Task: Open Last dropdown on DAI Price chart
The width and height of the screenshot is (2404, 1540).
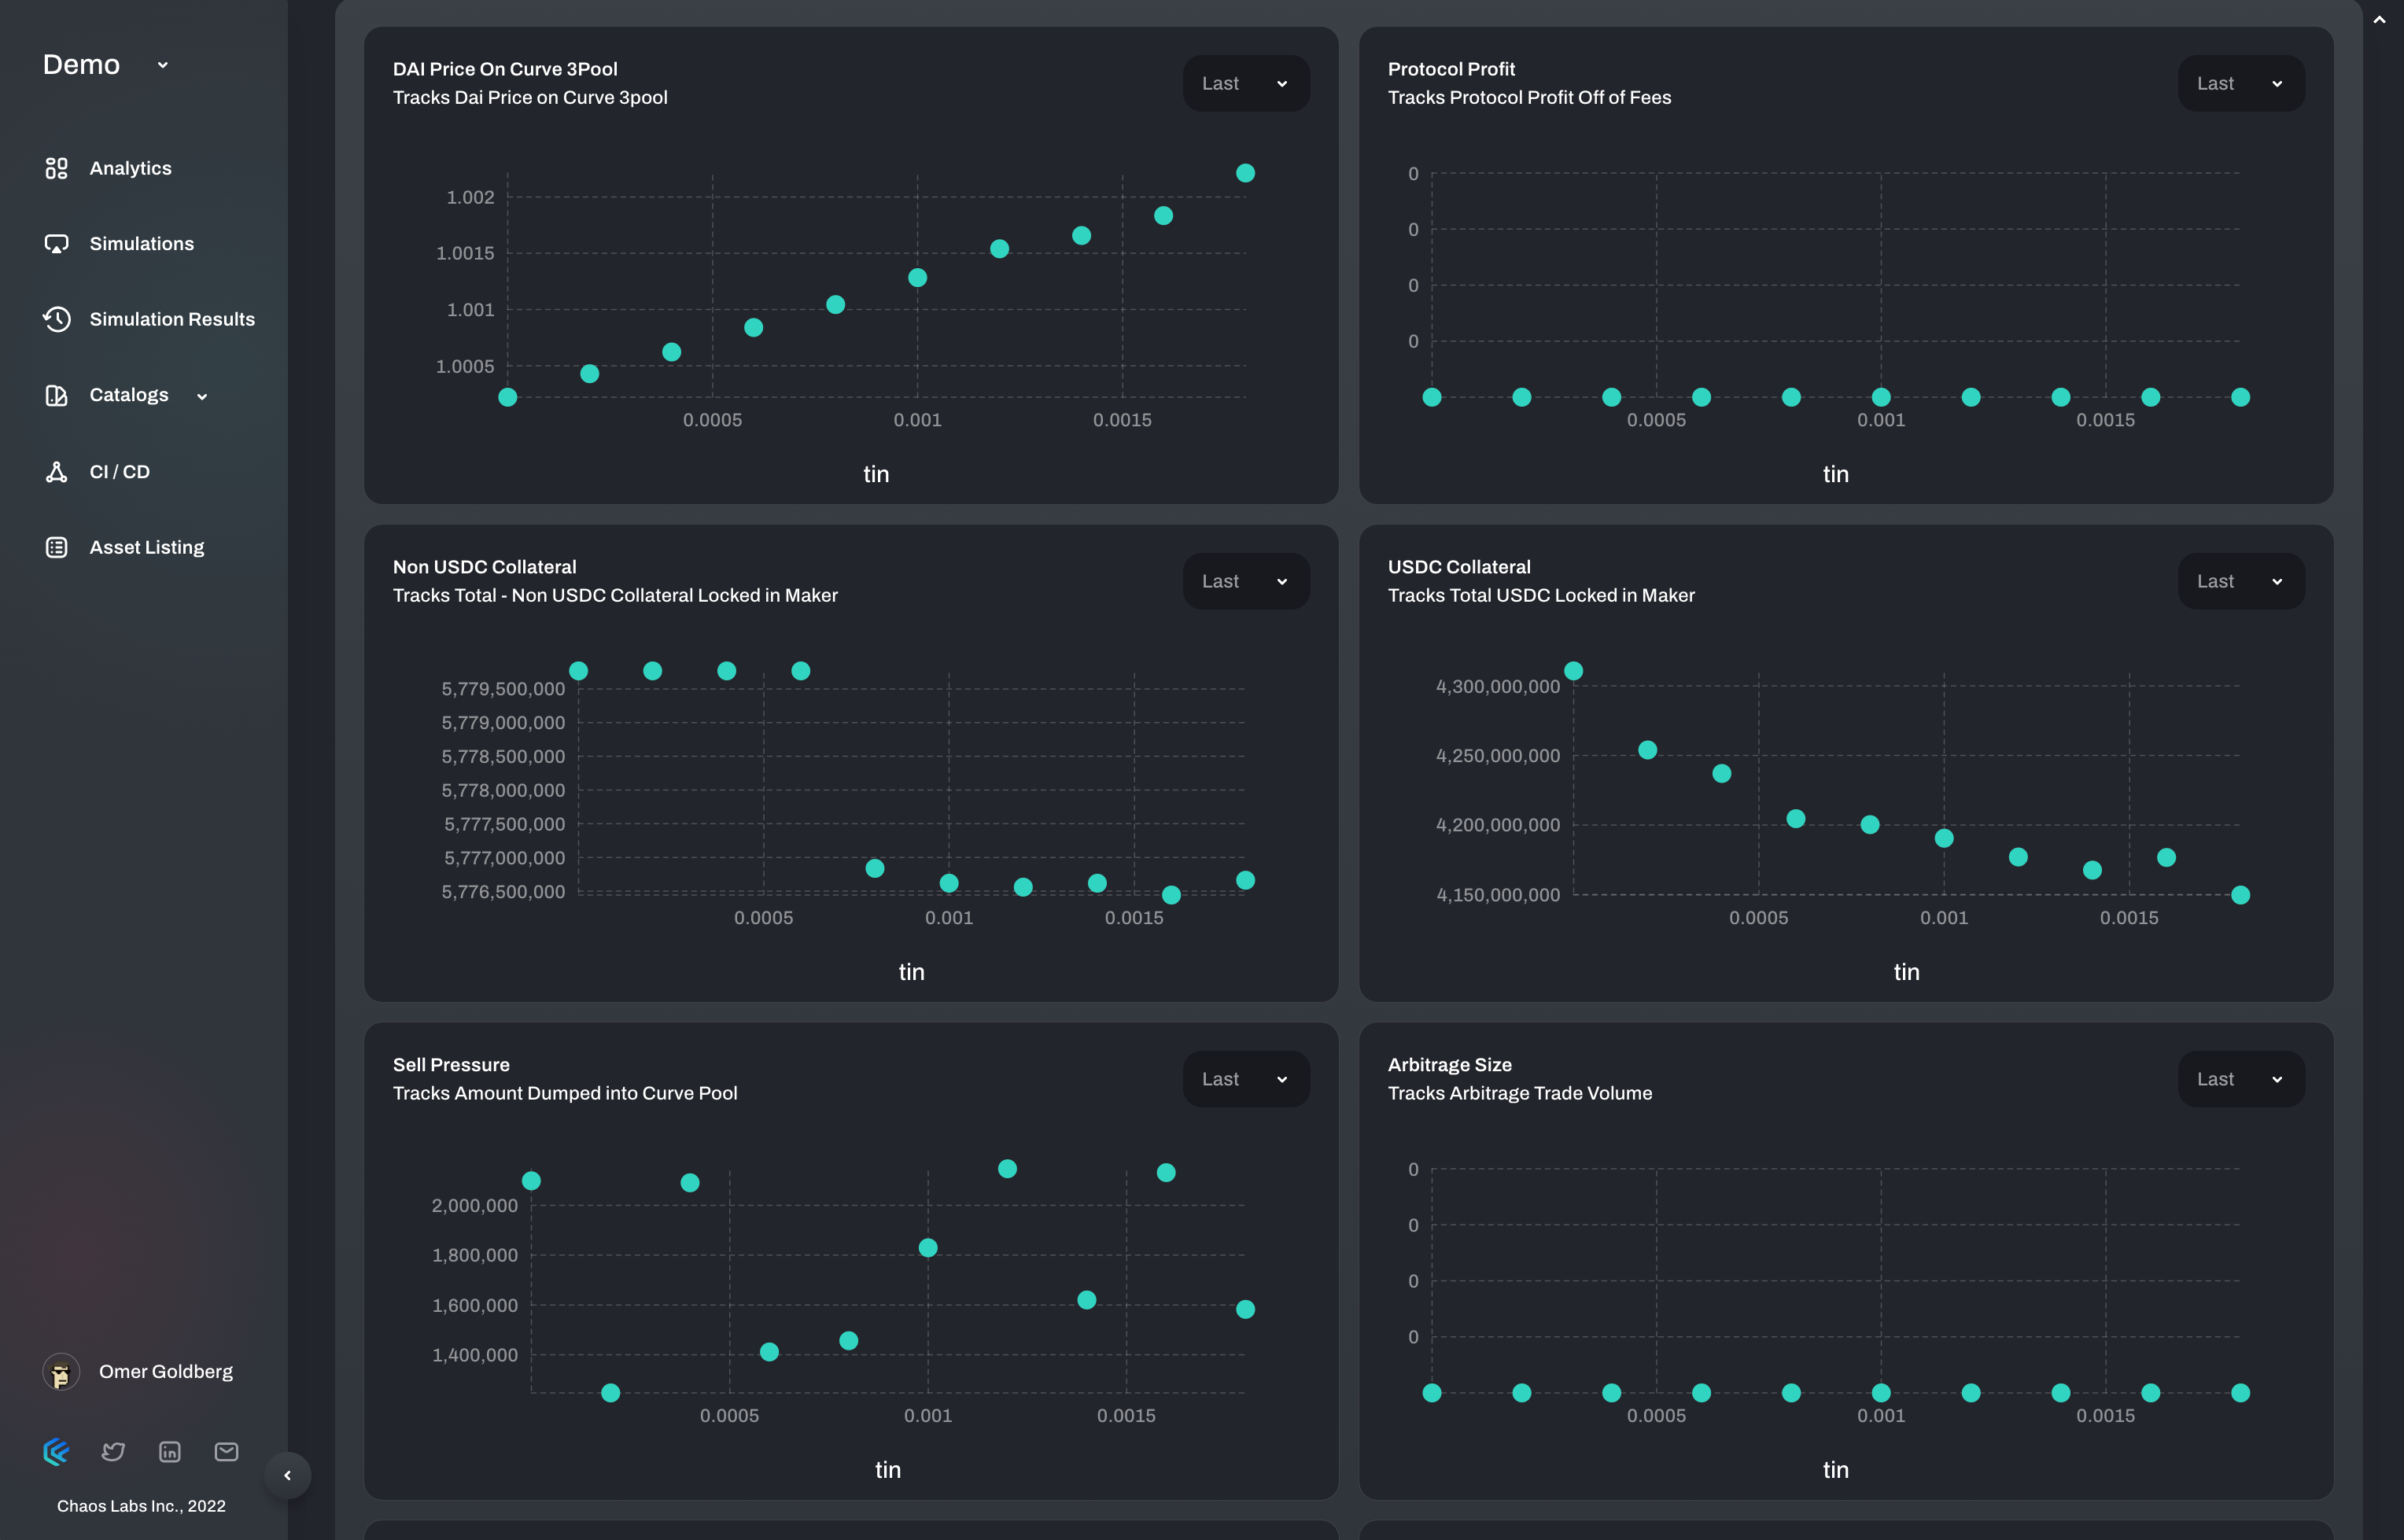Action: pos(1245,83)
